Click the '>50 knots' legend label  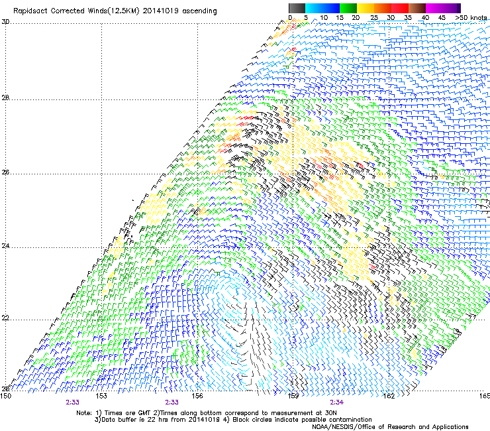tap(471, 18)
